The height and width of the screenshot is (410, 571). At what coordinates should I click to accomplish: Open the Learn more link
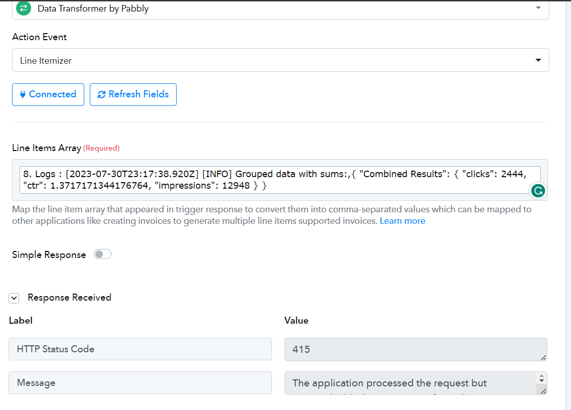[x=402, y=221]
